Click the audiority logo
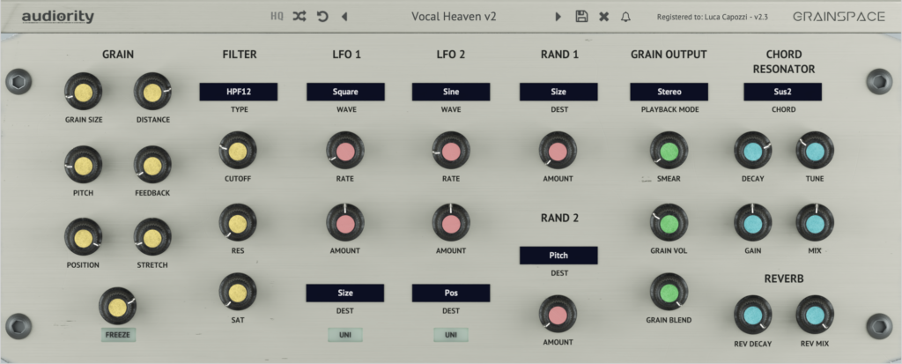The width and height of the screenshot is (902, 364). (57, 17)
